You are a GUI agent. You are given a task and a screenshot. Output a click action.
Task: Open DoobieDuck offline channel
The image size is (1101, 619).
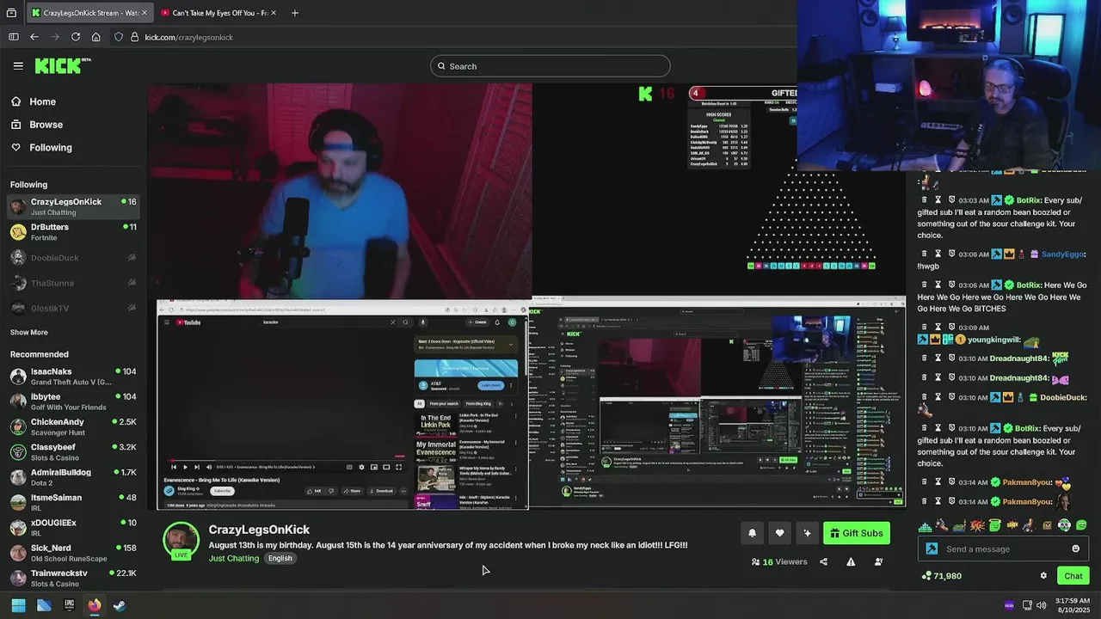[73, 258]
